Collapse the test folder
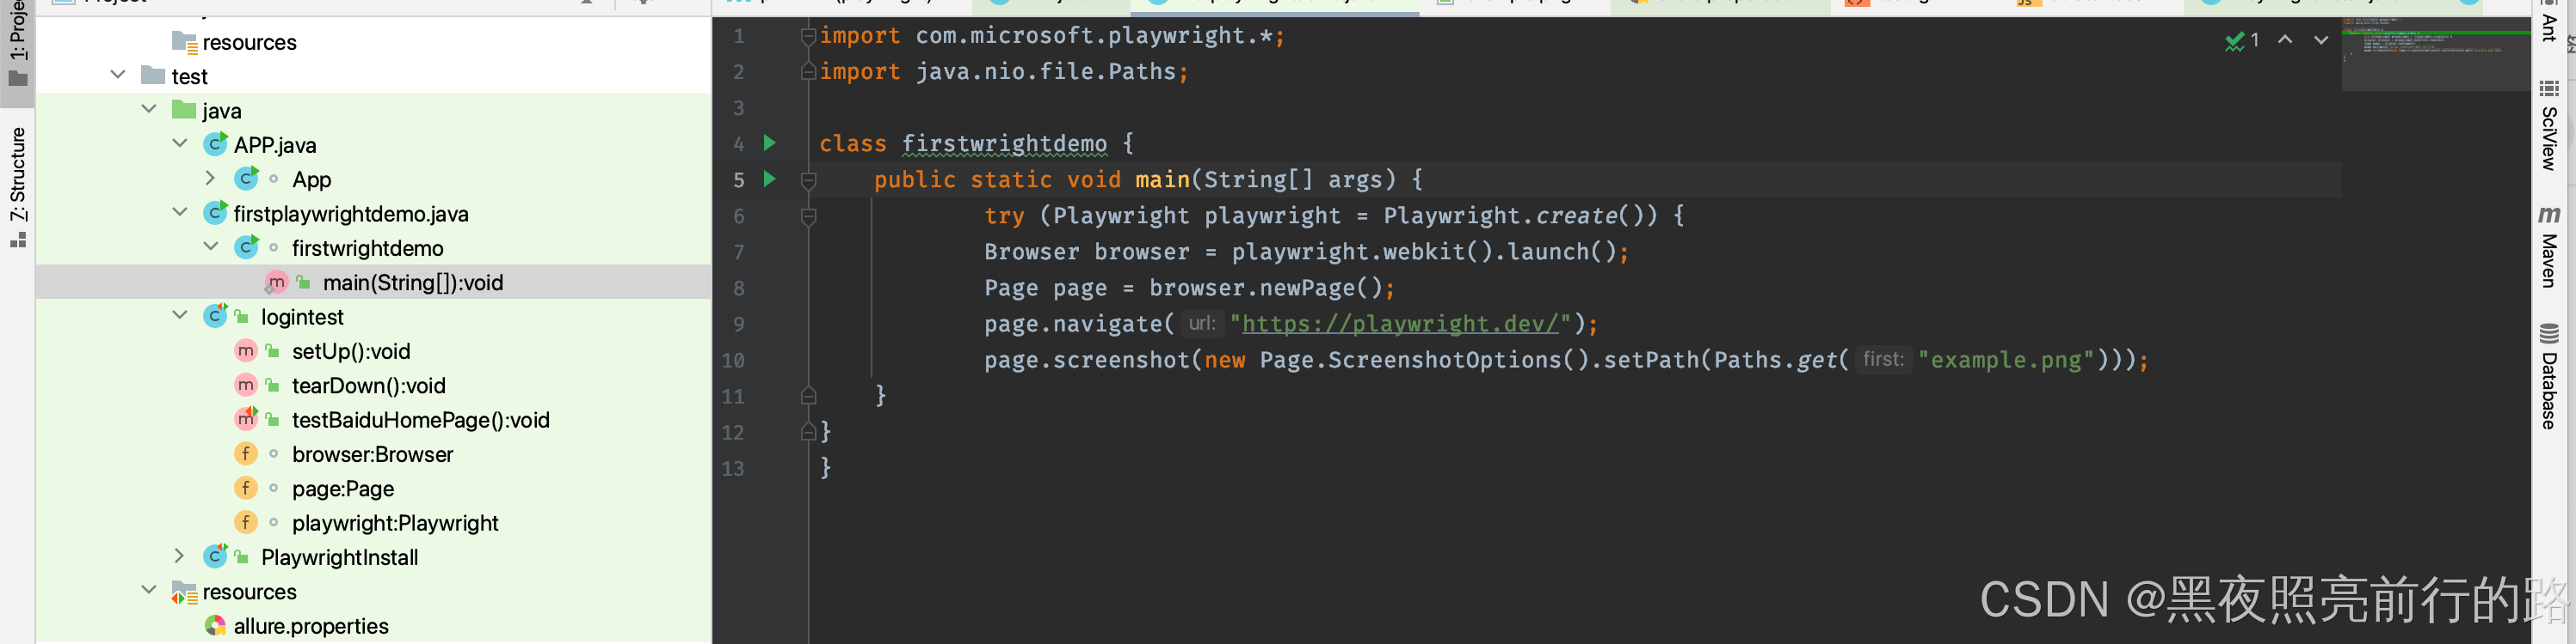 (118, 75)
